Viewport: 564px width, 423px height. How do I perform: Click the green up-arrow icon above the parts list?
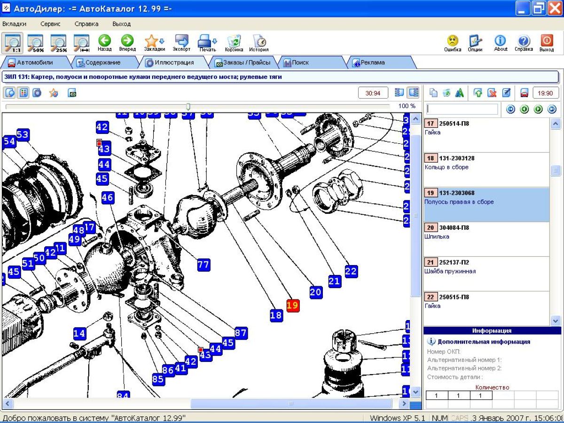click(478, 93)
